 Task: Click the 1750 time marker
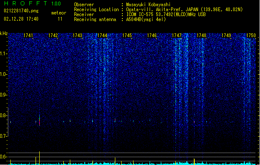pyautogui.click(x=251, y=35)
